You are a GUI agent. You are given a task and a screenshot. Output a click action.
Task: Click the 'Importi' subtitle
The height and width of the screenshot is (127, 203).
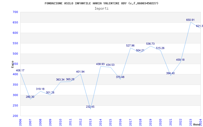pos(101,9)
